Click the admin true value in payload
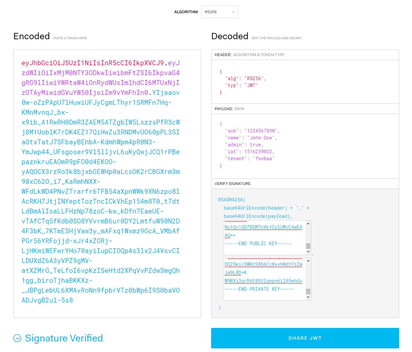Screen dimensions: 412x352 [256, 145]
